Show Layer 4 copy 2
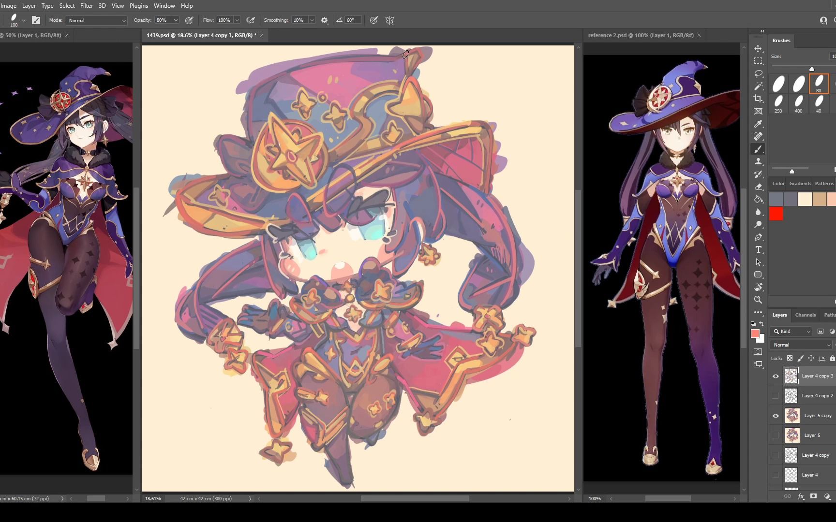836x522 pixels. click(x=776, y=396)
